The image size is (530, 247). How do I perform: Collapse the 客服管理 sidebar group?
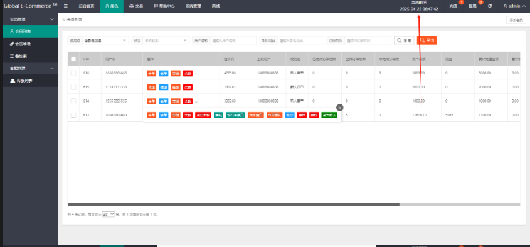(31, 68)
